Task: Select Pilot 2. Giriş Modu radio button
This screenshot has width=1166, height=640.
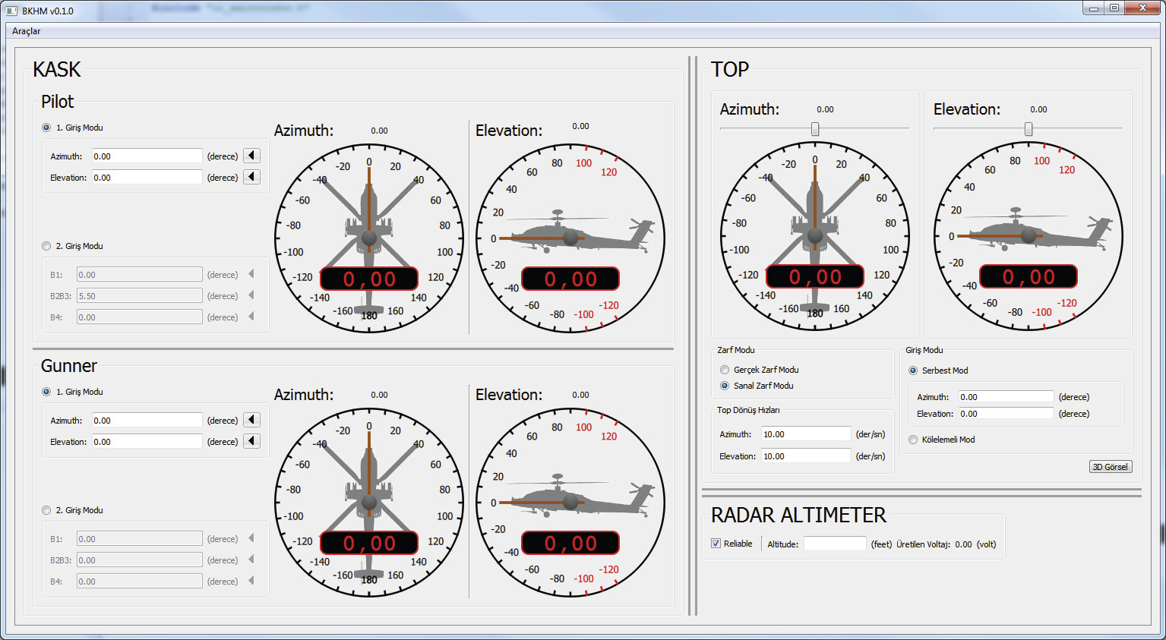Action: coord(46,246)
